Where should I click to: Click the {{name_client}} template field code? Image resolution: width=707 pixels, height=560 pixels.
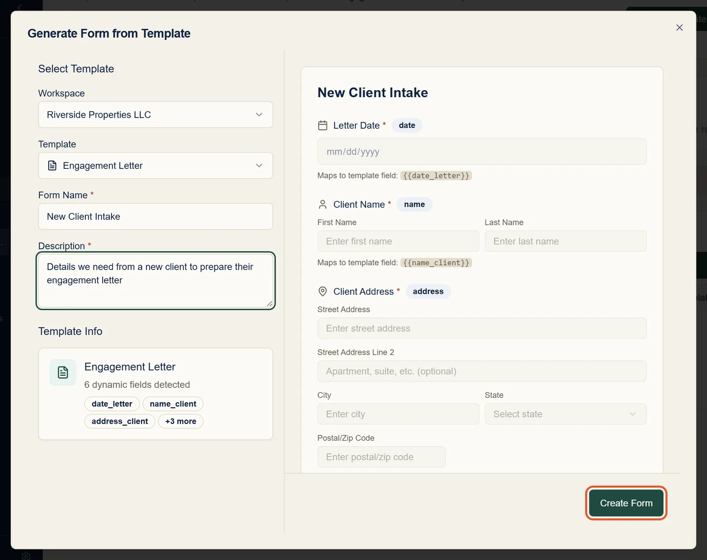pos(436,263)
